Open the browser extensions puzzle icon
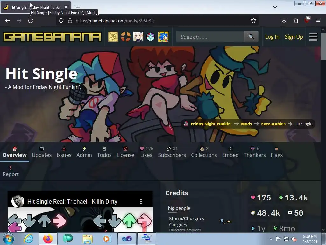 point(295,20)
